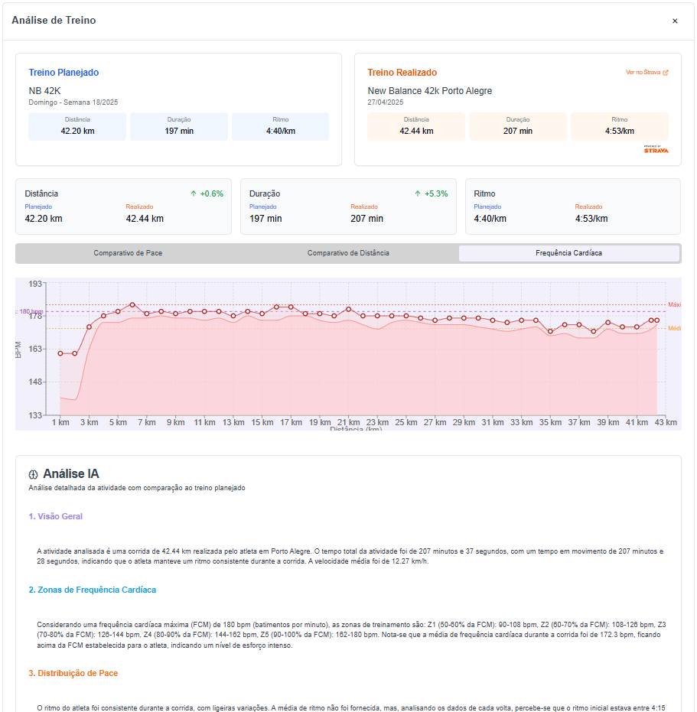Click the Duração comparison card title
Screen dimensions: 697x712
click(265, 194)
